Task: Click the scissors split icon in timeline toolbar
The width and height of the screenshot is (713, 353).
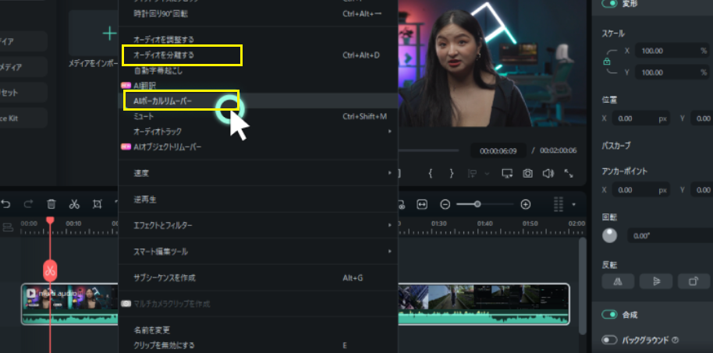Action: coord(74,204)
